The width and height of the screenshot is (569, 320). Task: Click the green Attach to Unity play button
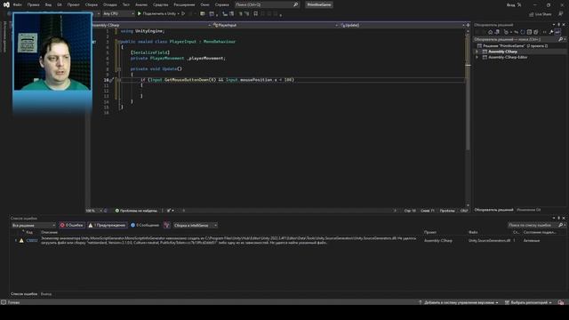[140, 13]
